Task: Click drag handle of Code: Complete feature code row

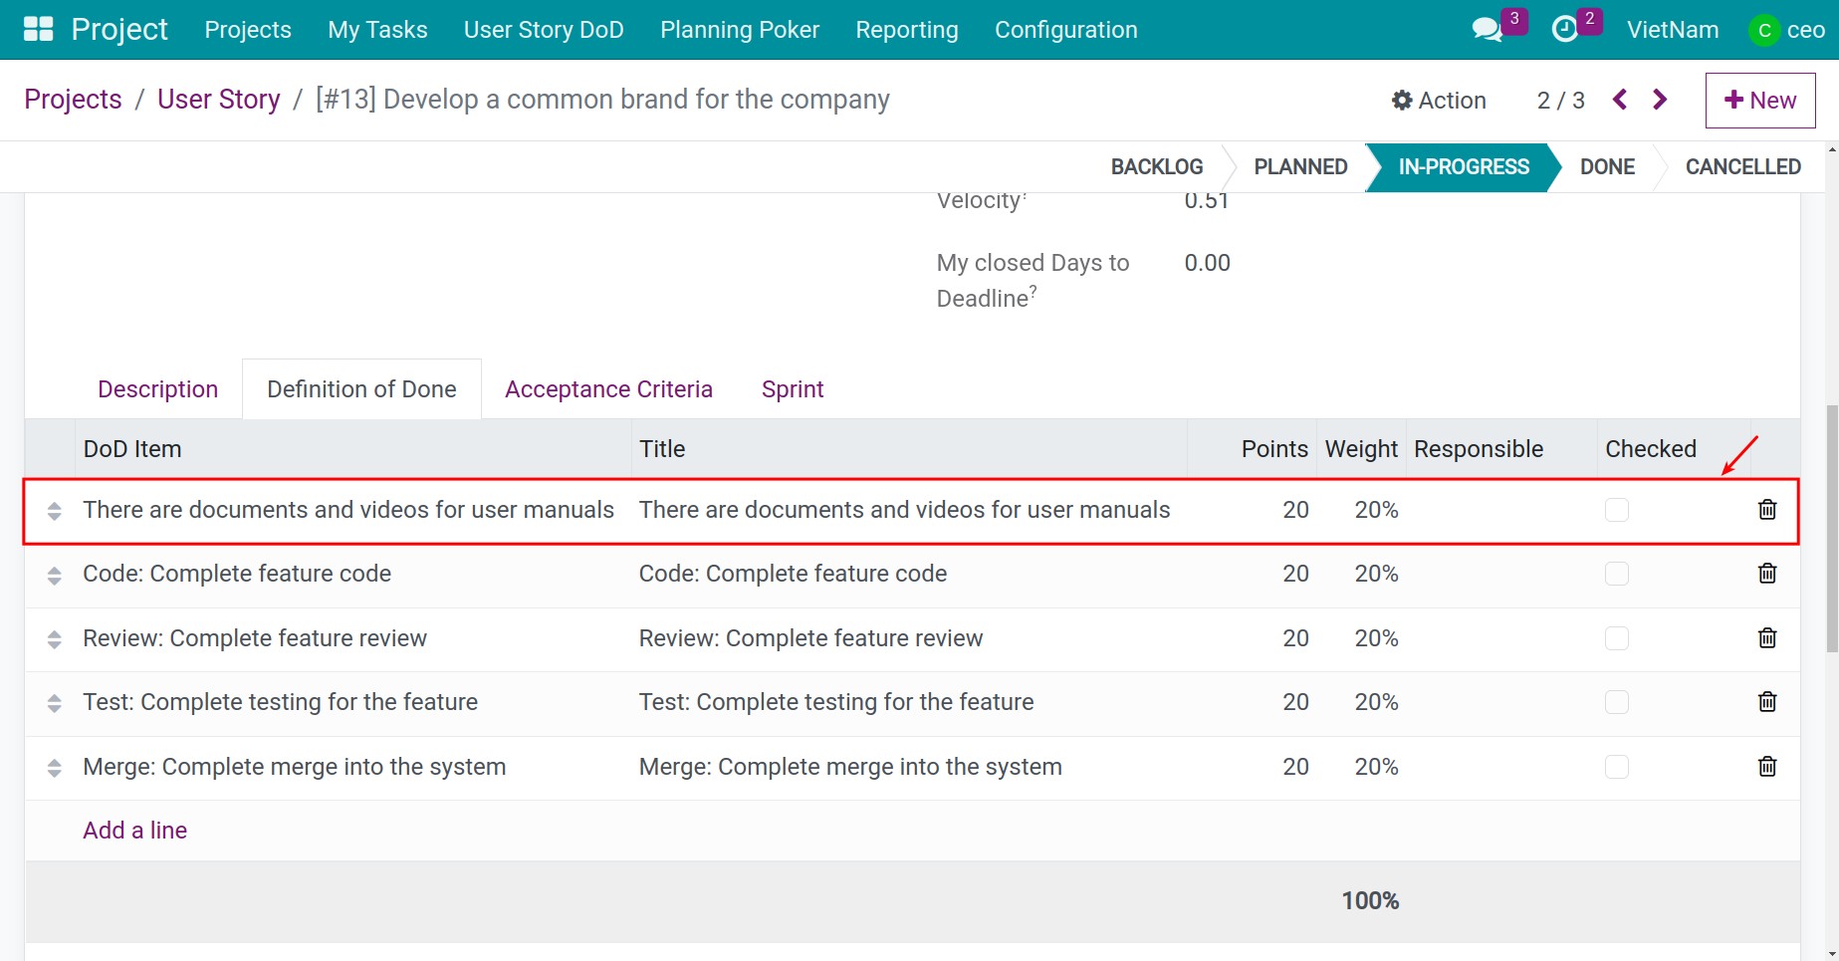Action: tap(55, 575)
